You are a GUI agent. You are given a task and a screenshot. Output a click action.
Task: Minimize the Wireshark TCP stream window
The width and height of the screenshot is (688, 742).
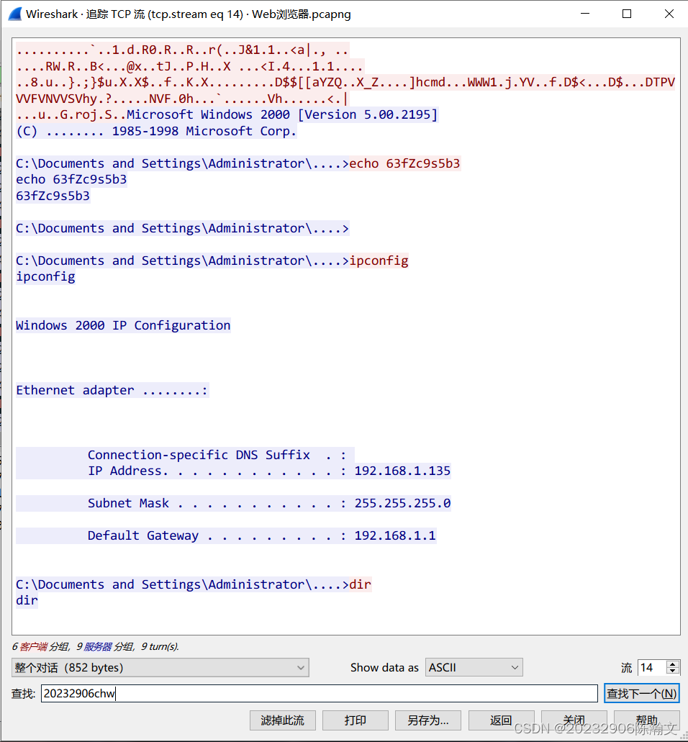pos(585,14)
